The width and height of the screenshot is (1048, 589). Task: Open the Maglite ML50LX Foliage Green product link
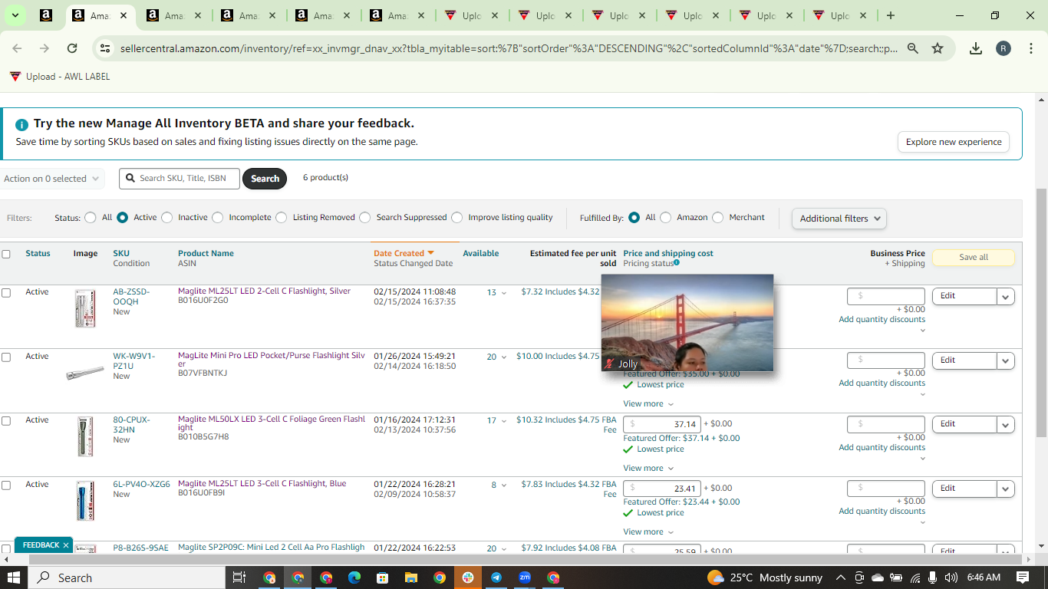[x=272, y=423]
